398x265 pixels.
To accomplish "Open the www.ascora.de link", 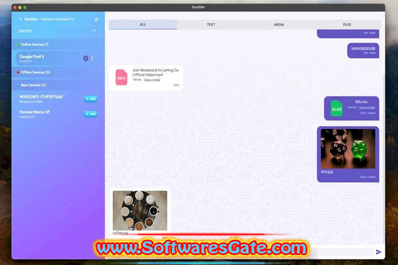I will coord(363,48).
